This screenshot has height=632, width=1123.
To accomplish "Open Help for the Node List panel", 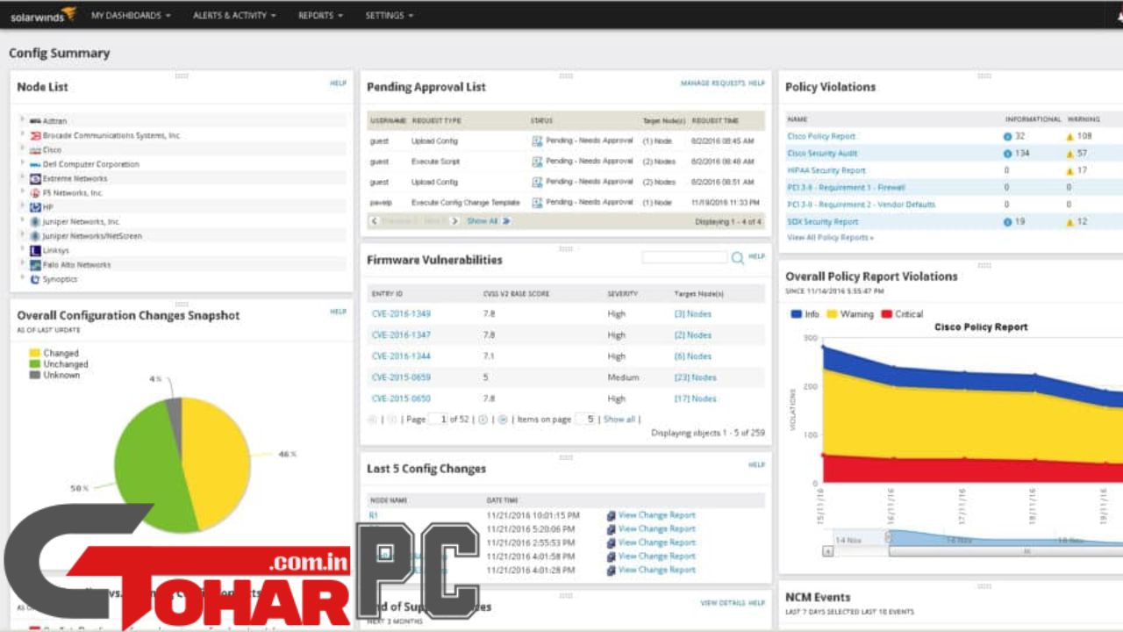I will [338, 83].
